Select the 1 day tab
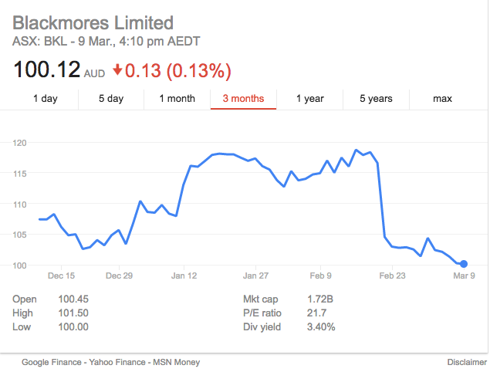Image resolution: width=490 pixels, height=372 pixels. [46, 99]
